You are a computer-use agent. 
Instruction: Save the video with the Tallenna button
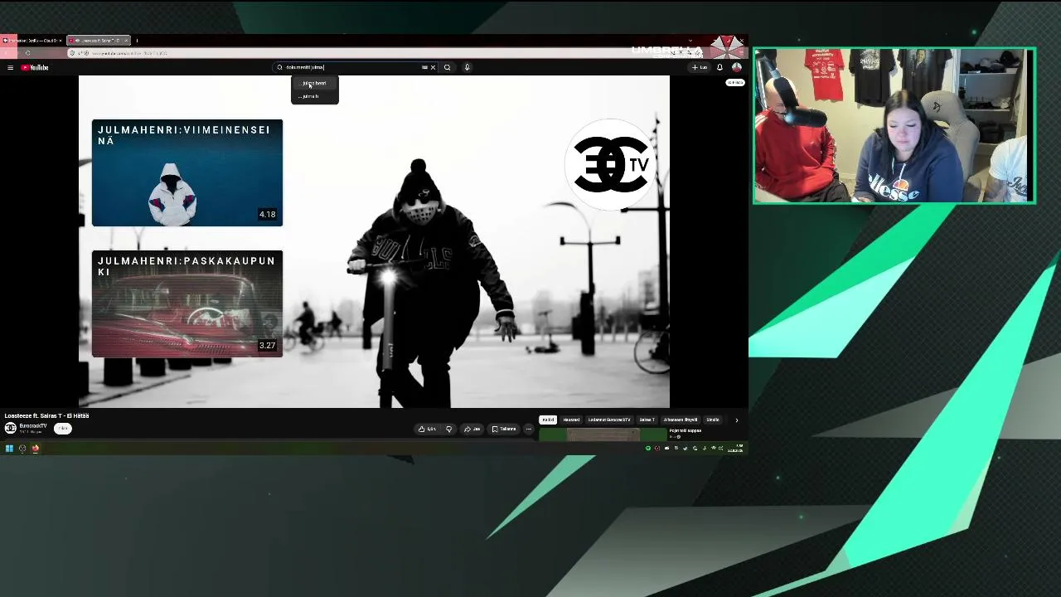[504, 429]
